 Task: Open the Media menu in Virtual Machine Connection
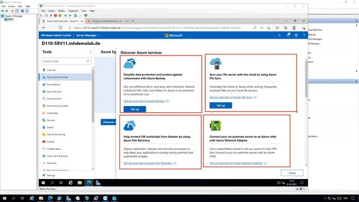(x=61, y=11)
